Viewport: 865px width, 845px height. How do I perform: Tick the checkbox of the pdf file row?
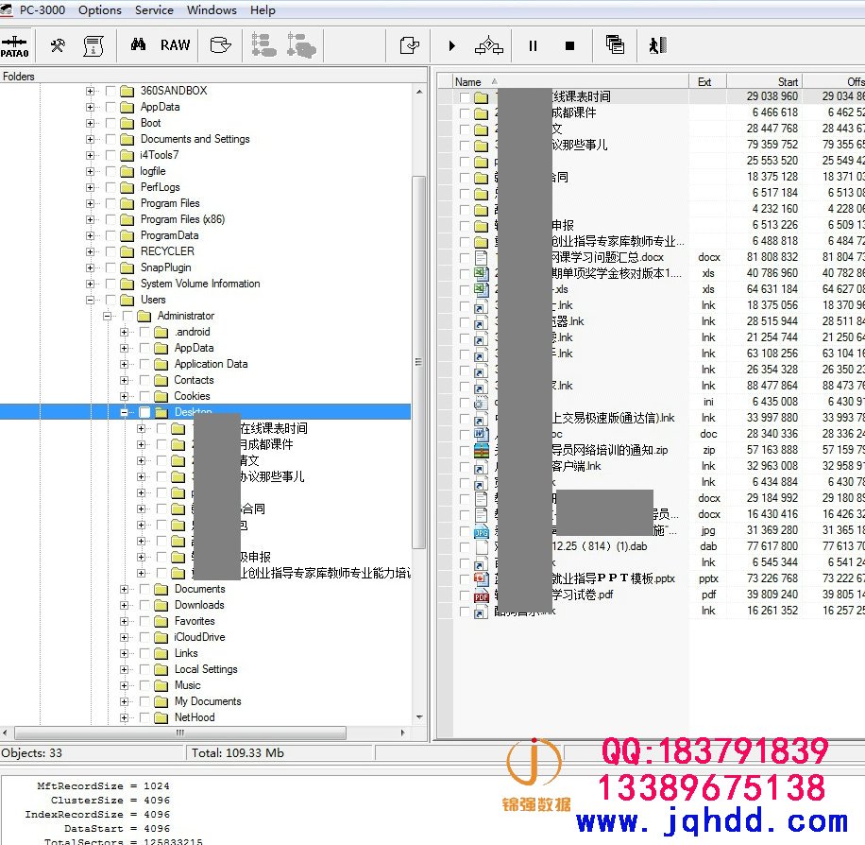[x=465, y=595]
